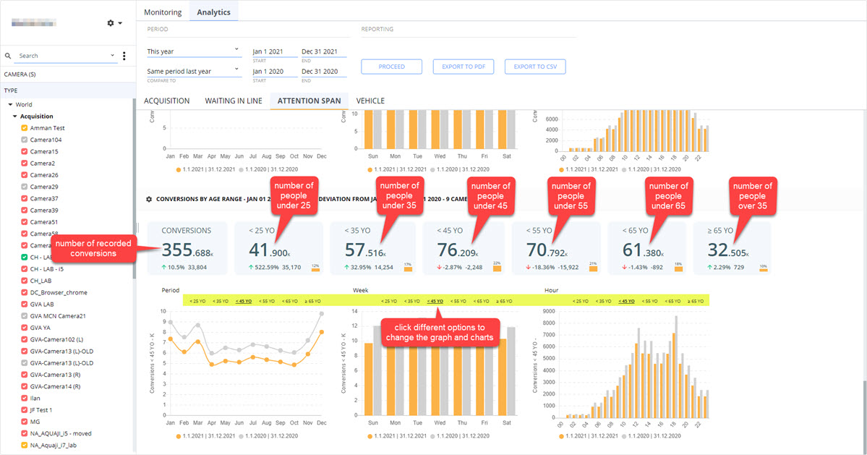Toggle the Amman Test camera checkbox
The width and height of the screenshot is (867, 455).
point(25,128)
